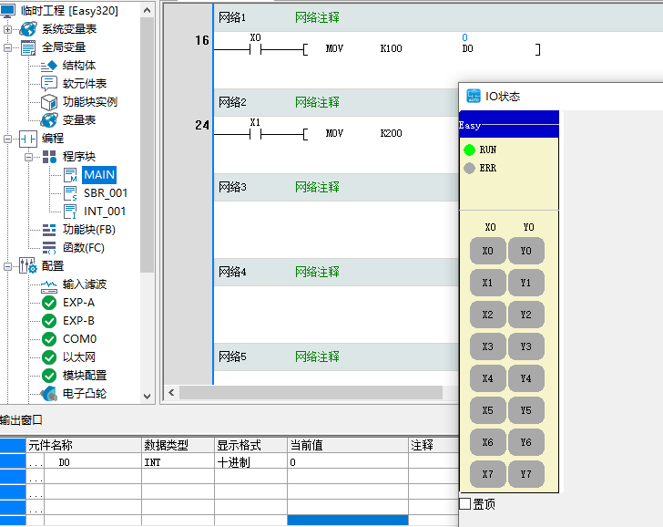Collapse the 全局变量 tree node

point(7,47)
